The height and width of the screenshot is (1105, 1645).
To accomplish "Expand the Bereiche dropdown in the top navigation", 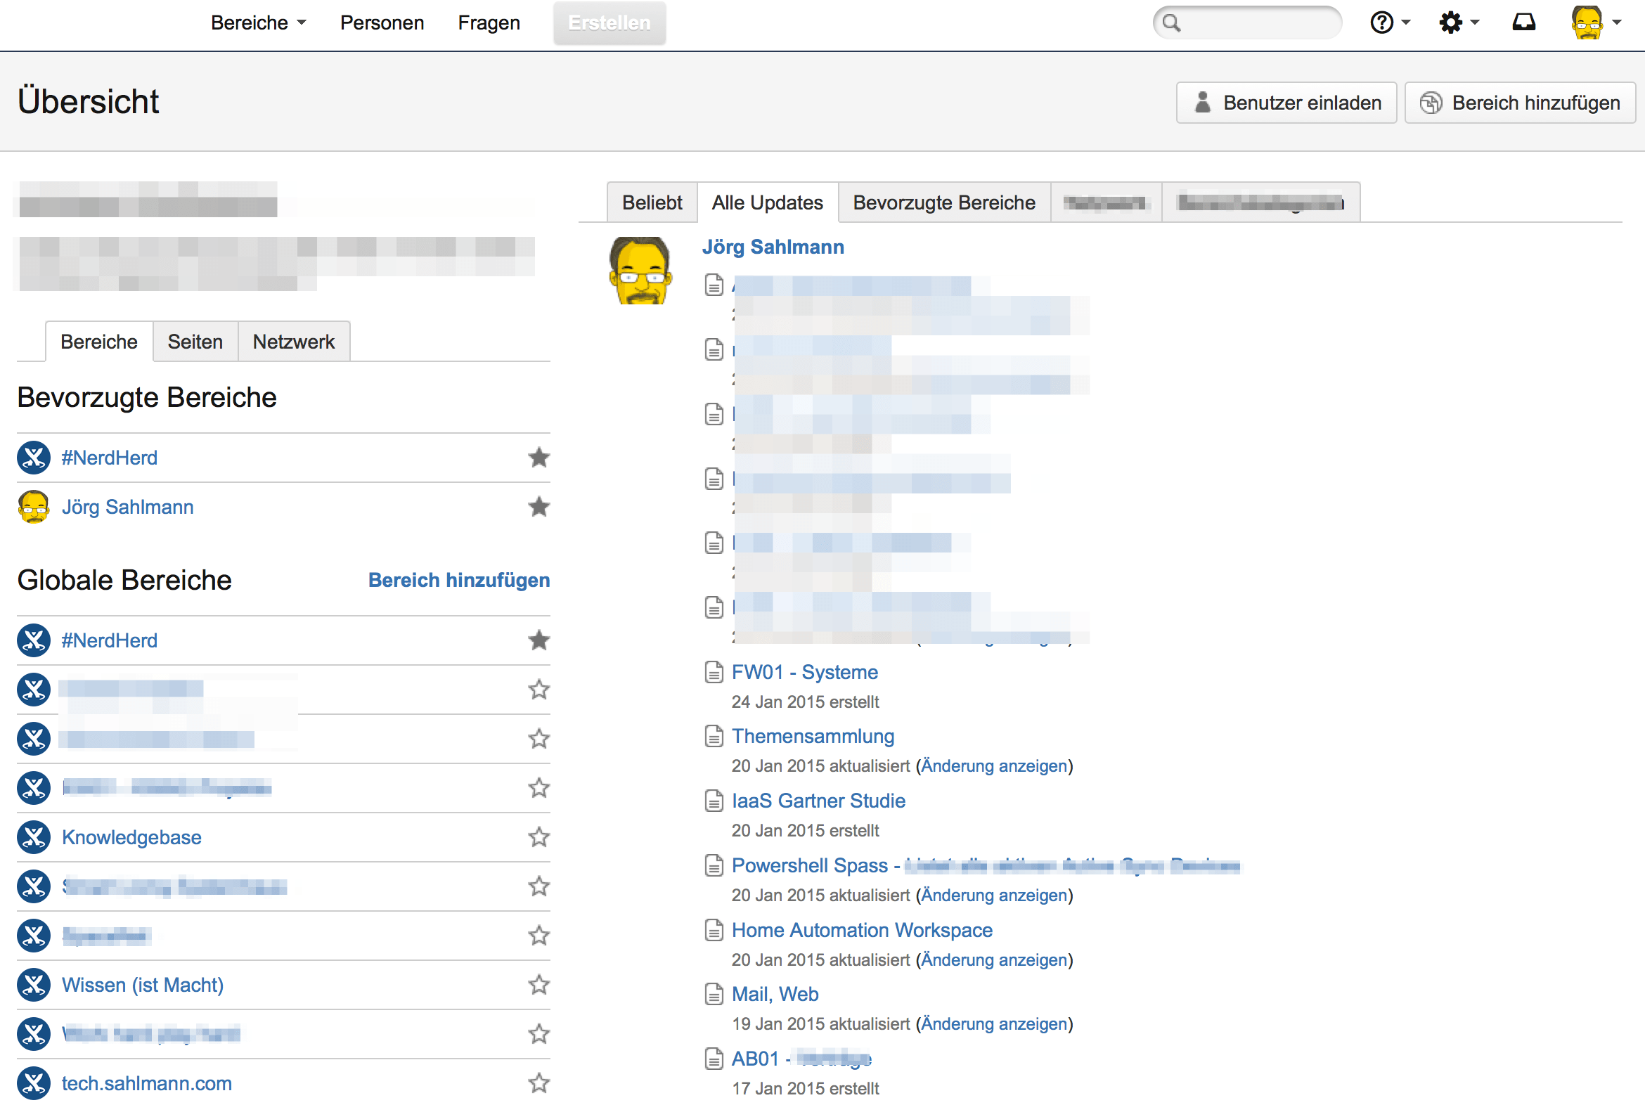I will (258, 22).
